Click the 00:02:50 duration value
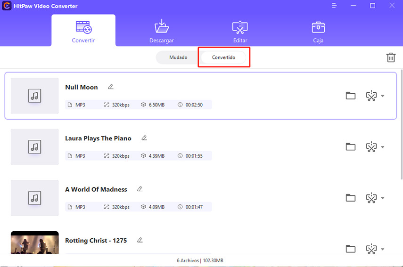This screenshot has height=267, width=403. pyautogui.click(x=194, y=105)
